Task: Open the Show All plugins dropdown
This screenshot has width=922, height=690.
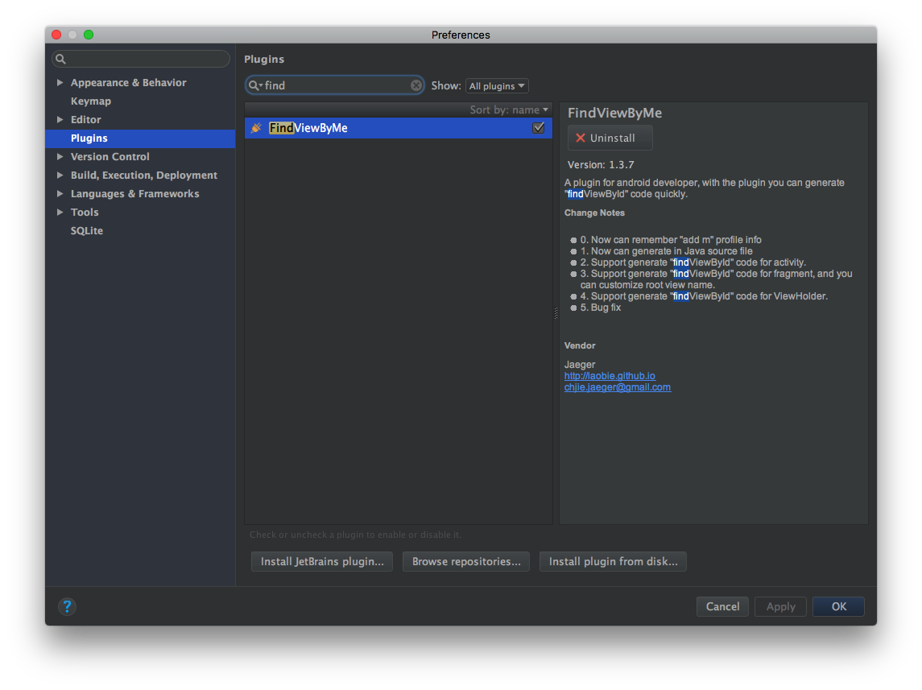Action: coord(497,86)
